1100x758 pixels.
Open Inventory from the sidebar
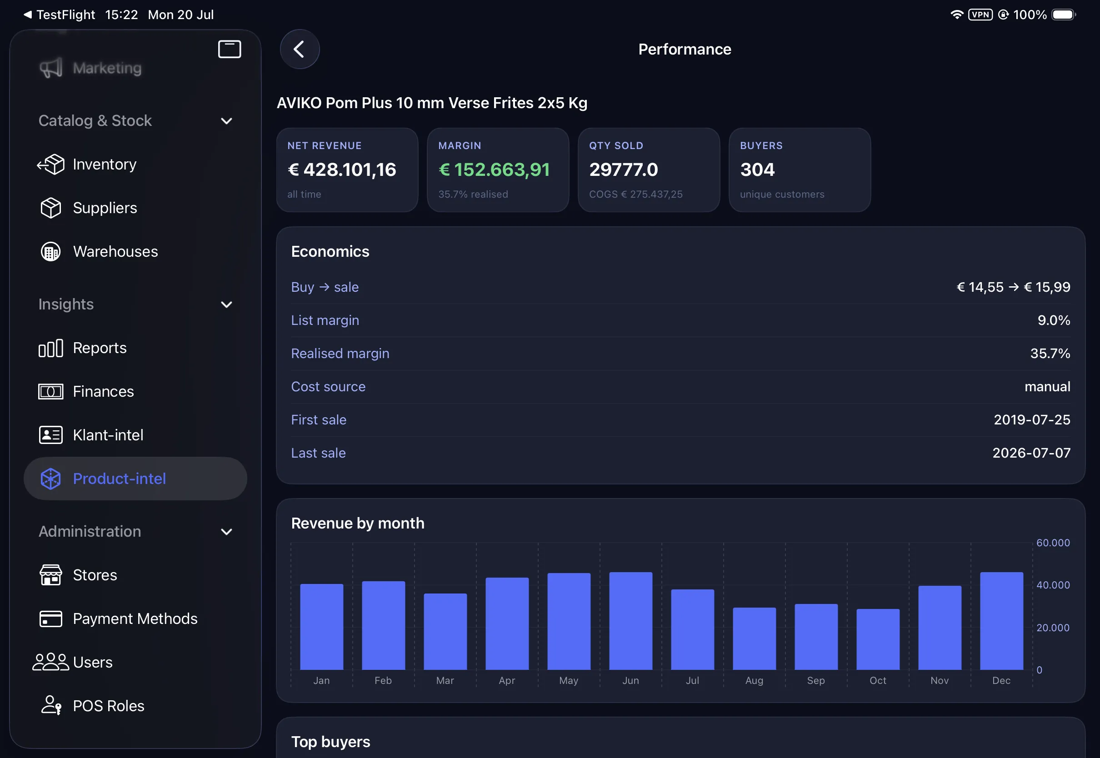(135, 165)
